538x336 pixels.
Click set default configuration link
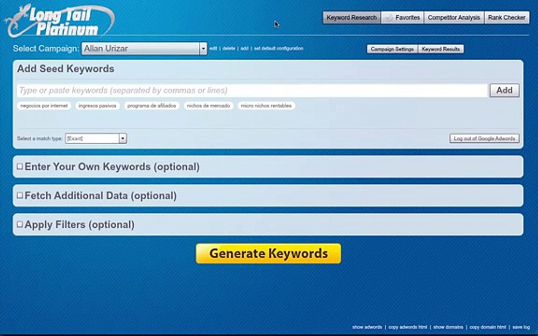[x=278, y=49]
